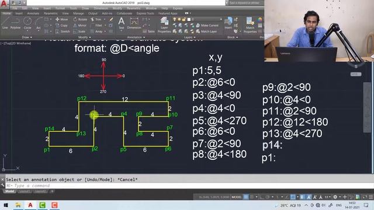Select the Polyline tool
This screenshot has width=374, height=210.
pyautogui.click(x=15, y=23)
